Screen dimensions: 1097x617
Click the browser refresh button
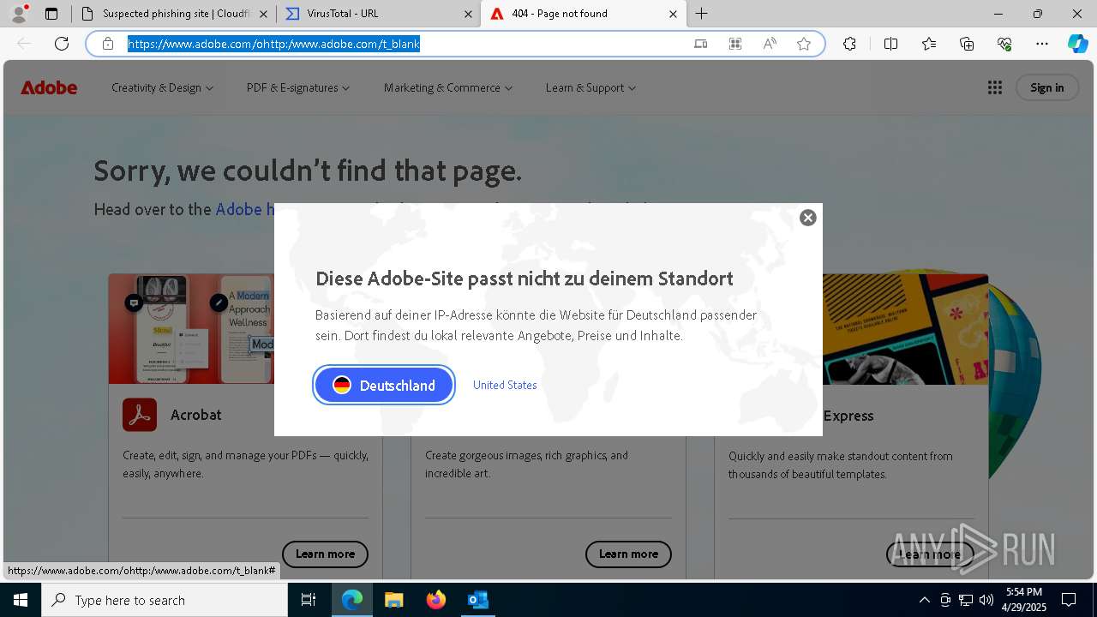62,44
